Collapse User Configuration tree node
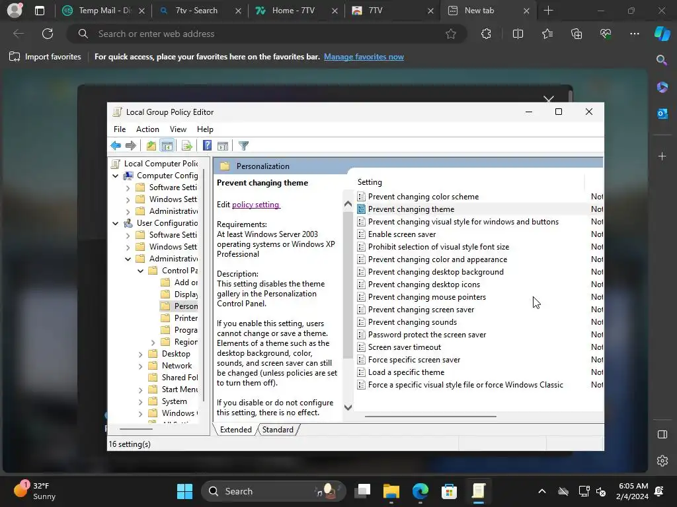 coord(115,223)
